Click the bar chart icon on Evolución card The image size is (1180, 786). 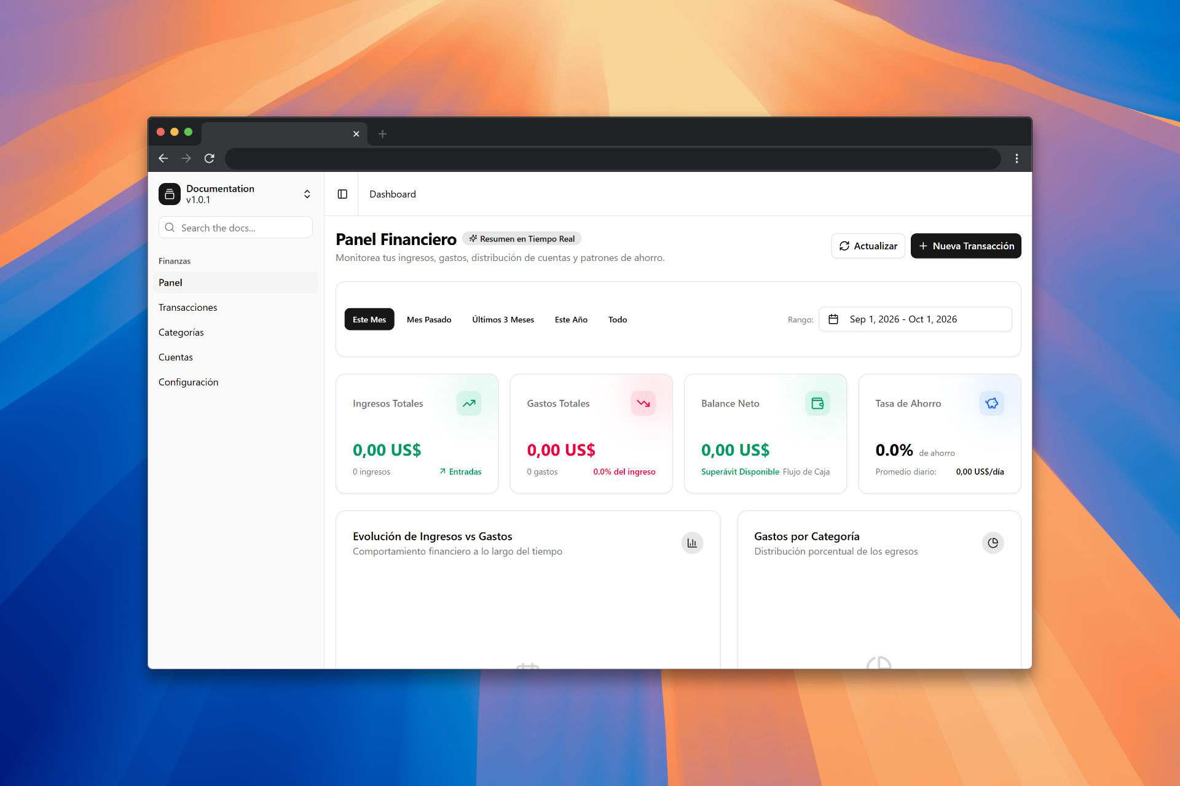(692, 543)
